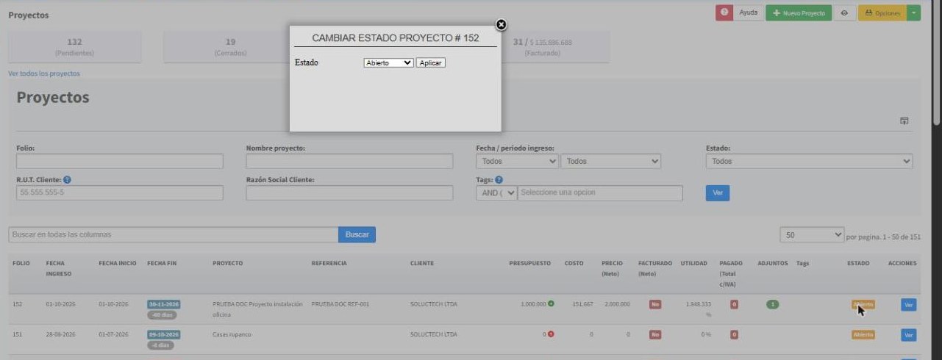Click the red icon beside presupuesto 0
Screen dimensions: 942x360
click(551, 334)
